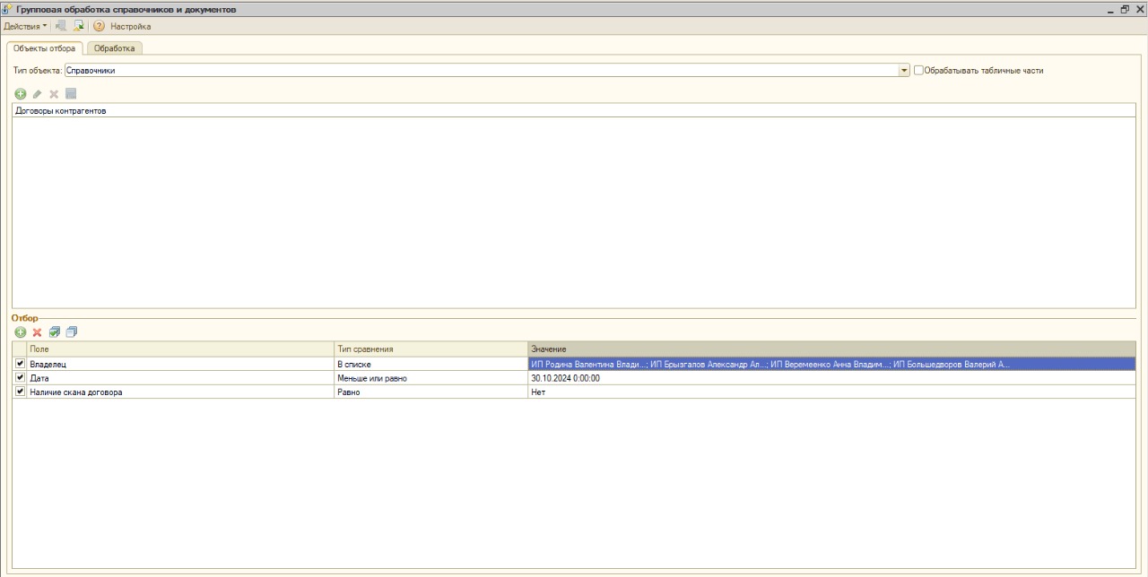Disable the Наличие скана договора filter

point(21,392)
